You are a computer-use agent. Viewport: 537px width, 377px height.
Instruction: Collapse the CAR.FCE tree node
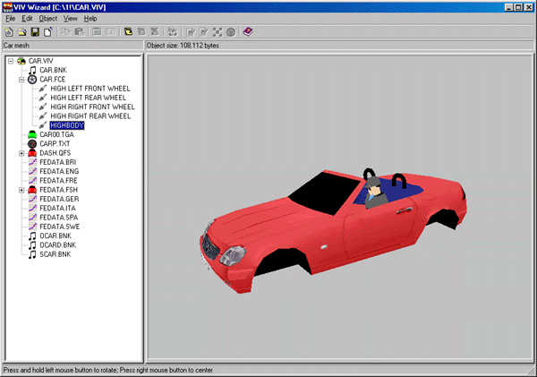[x=21, y=80]
